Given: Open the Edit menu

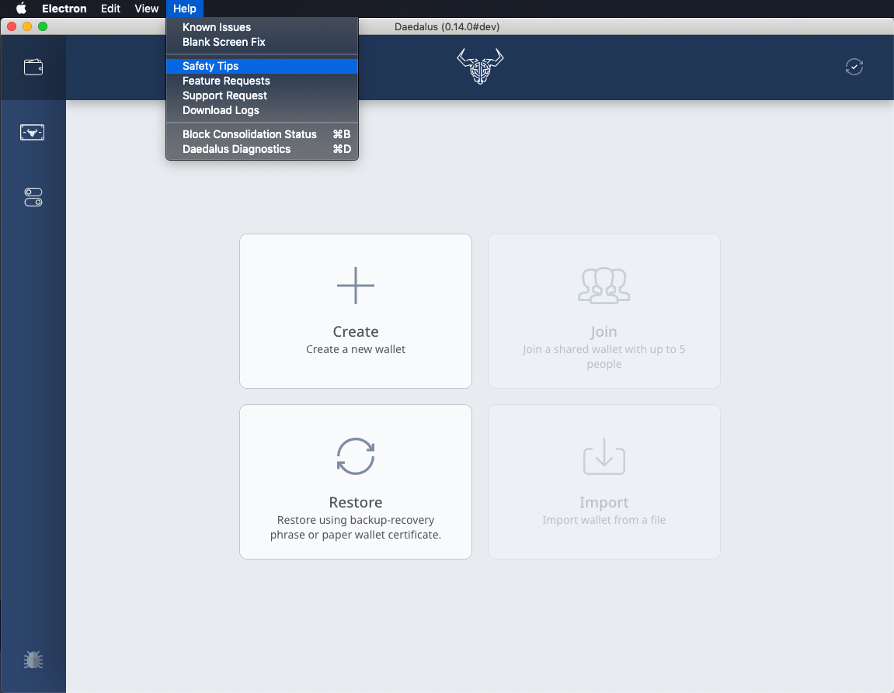Looking at the screenshot, I should 110,9.
